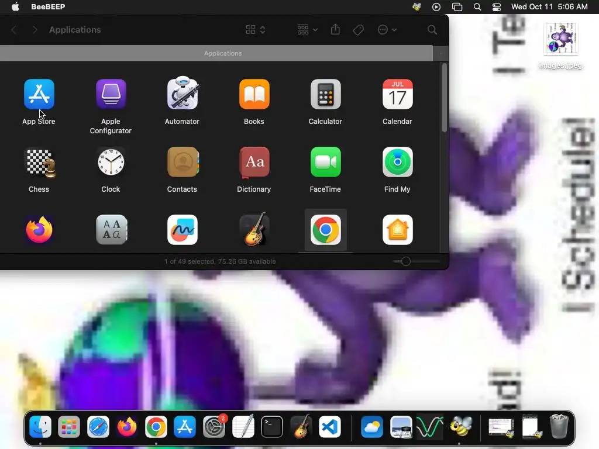
Task: Click the Calculator label text
Action: tap(325, 122)
